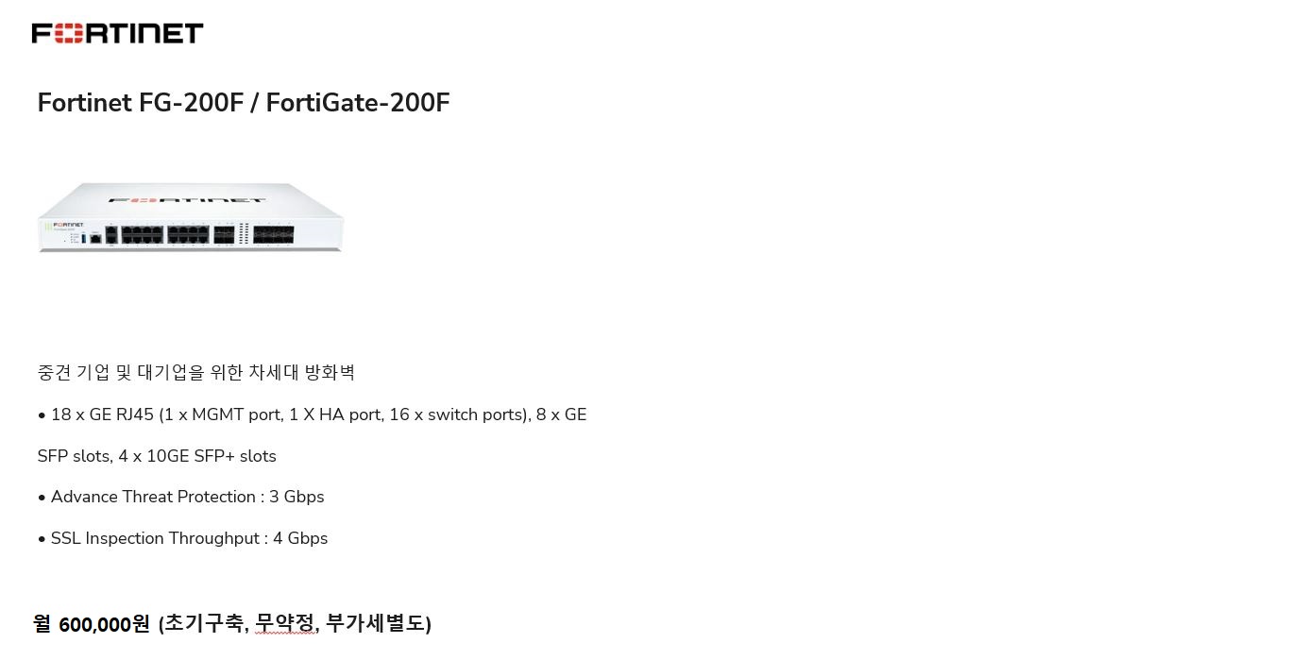Click the Fortinet FG-200F / FortiGate-200F heading
The height and width of the screenshot is (660, 1305).
click(244, 103)
